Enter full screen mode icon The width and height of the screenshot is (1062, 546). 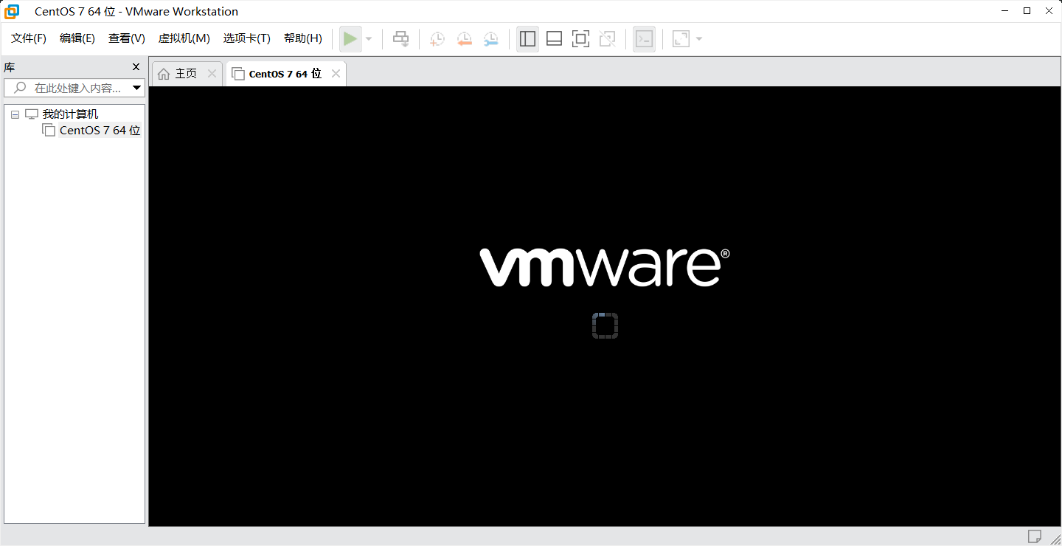581,39
